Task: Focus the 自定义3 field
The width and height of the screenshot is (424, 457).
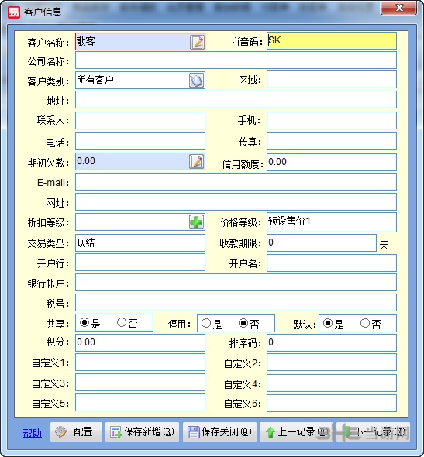Action: [x=140, y=383]
